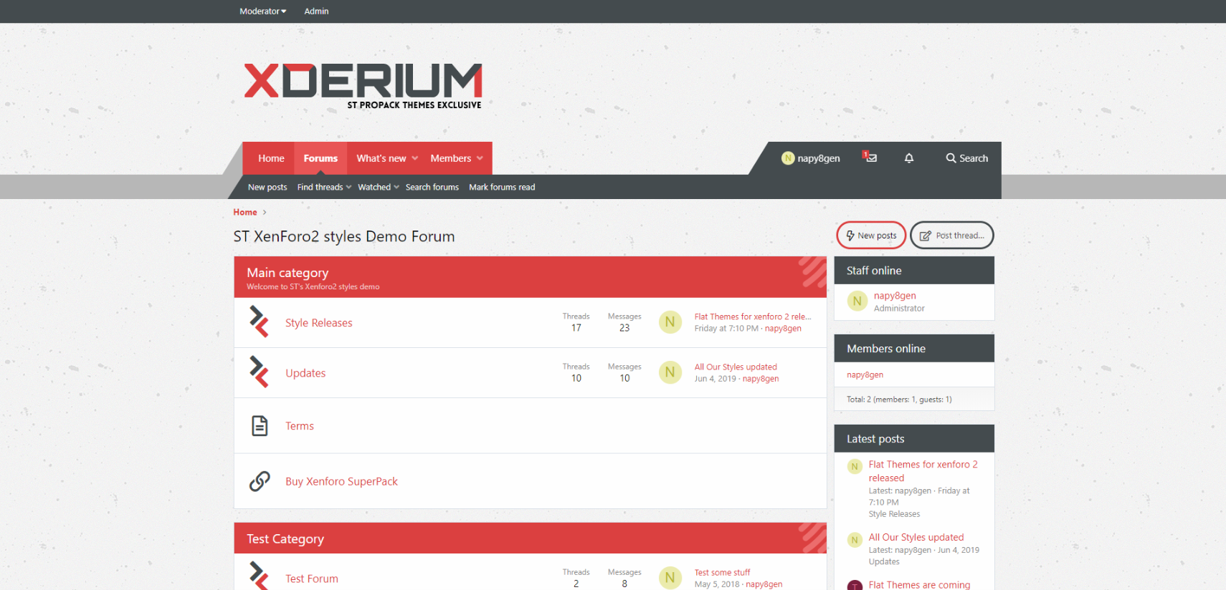The image size is (1226, 590).
Task: Click the 'Friday at 7:10 PM' timestamp in Style Releases row
Action: (726, 329)
